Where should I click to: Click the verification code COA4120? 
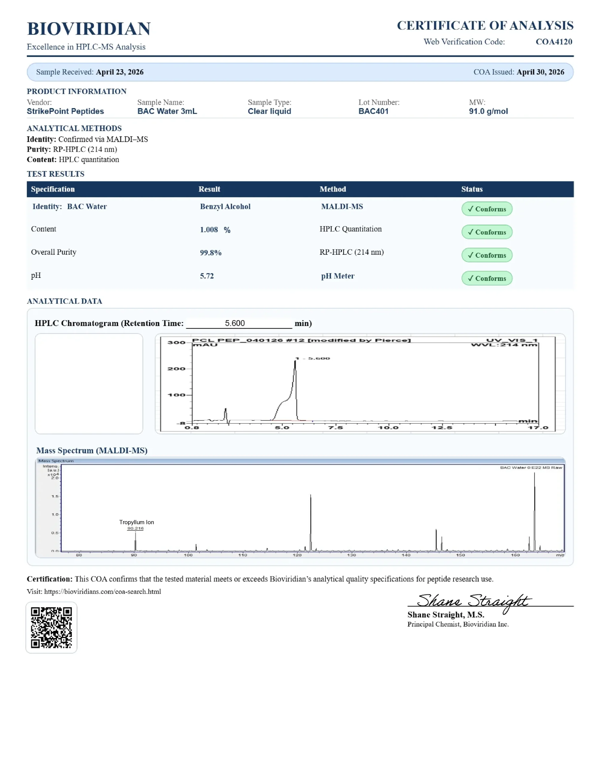point(554,41)
